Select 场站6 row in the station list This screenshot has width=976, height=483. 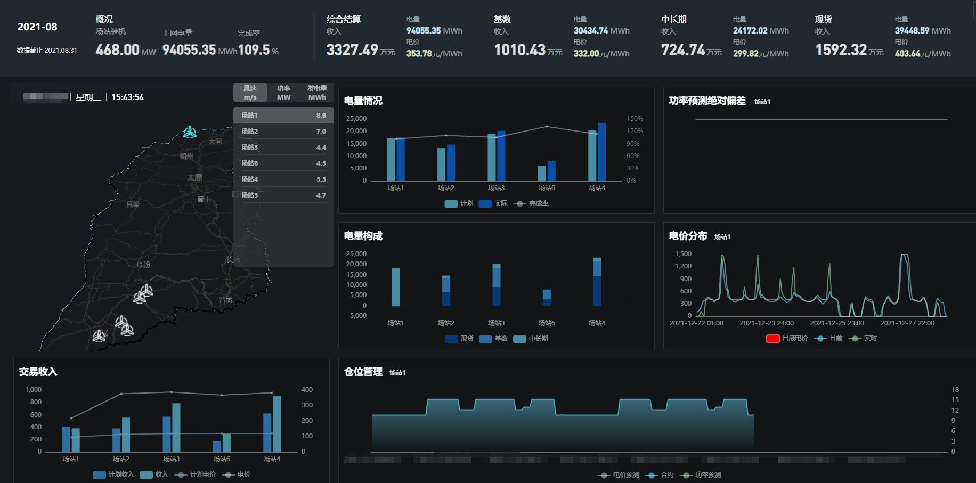[283, 163]
